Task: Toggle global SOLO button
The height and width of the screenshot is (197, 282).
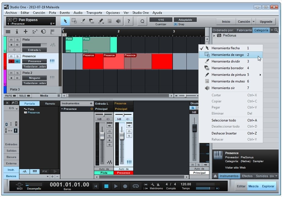Action: click(x=25, y=96)
